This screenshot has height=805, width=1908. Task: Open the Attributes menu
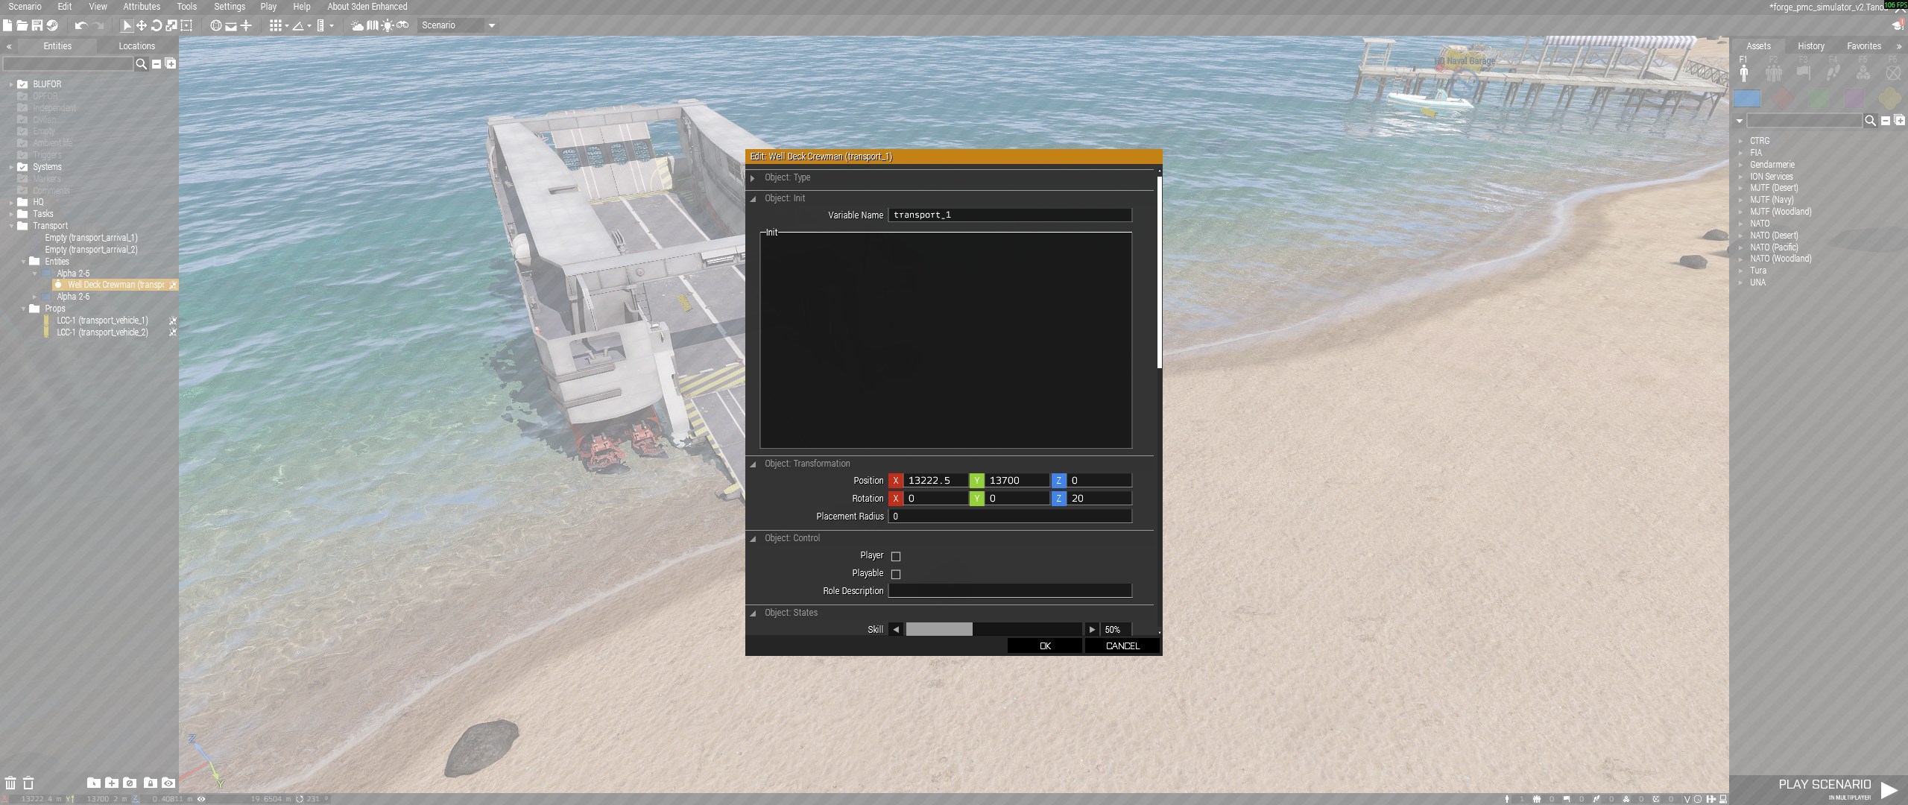pyautogui.click(x=142, y=7)
